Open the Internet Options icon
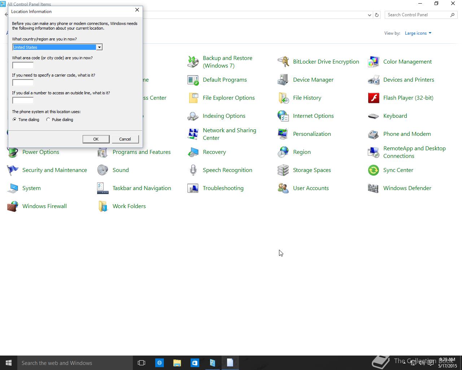 (x=283, y=116)
